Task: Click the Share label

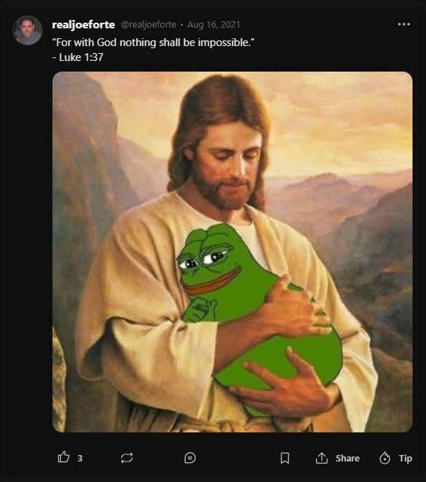Action: click(347, 458)
